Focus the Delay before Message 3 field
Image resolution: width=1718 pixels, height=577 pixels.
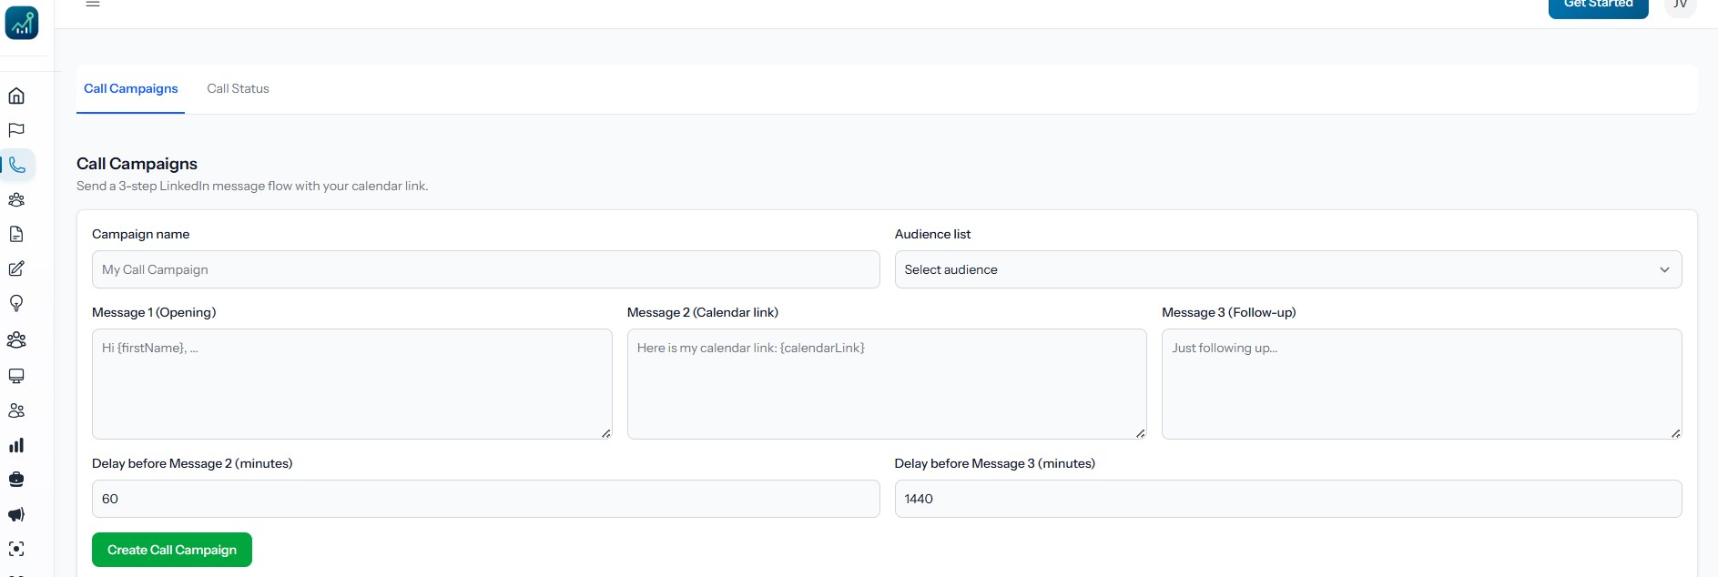click(x=1287, y=499)
